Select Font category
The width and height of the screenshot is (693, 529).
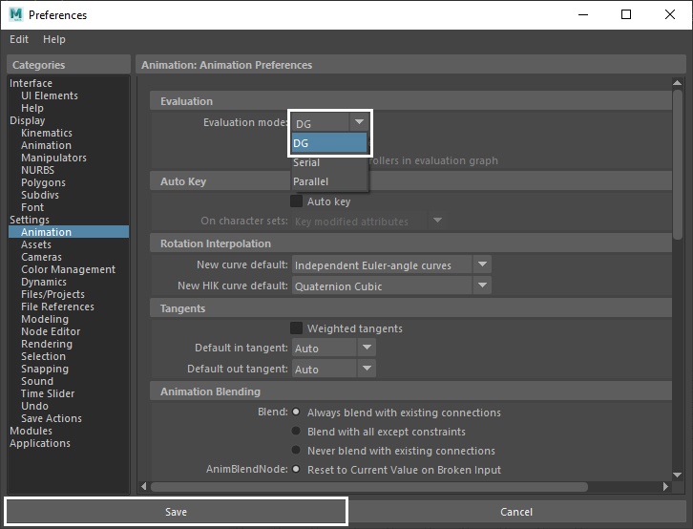pos(32,207)
